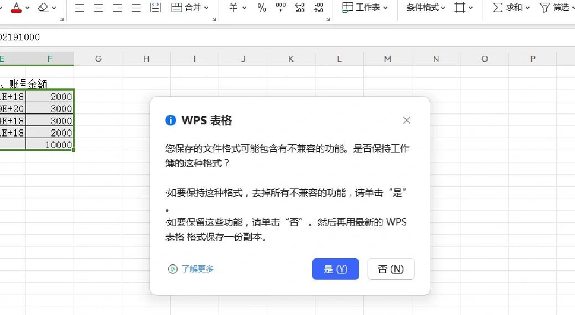Open the 条件格式 conditional format dropdown
Image resolution: width=575 pixels, height=315 pixels.
(x=426, y=7)
